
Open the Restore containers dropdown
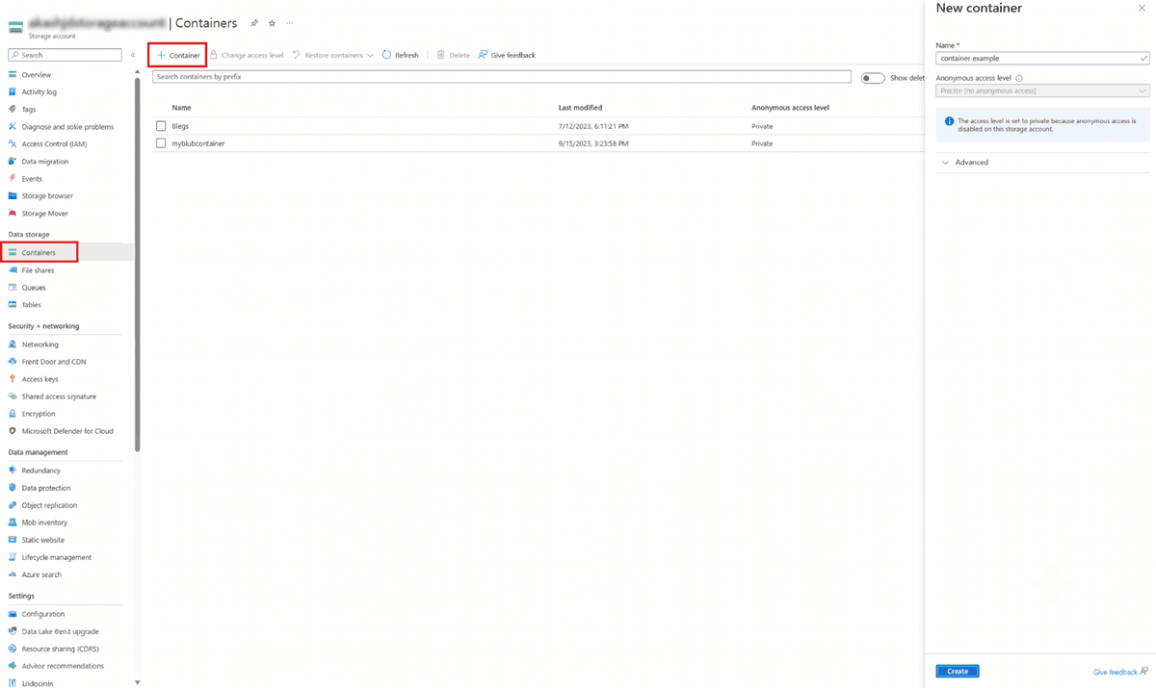pyautogui.click(x=333, y=55)
